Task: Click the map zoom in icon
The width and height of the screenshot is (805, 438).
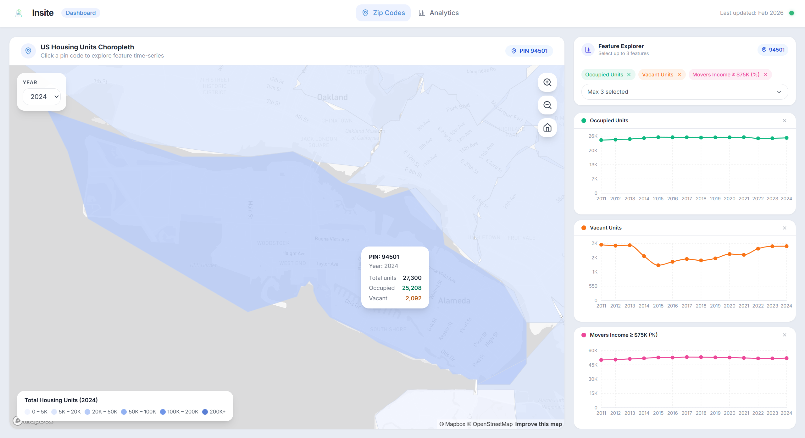Action: [547, 82]
